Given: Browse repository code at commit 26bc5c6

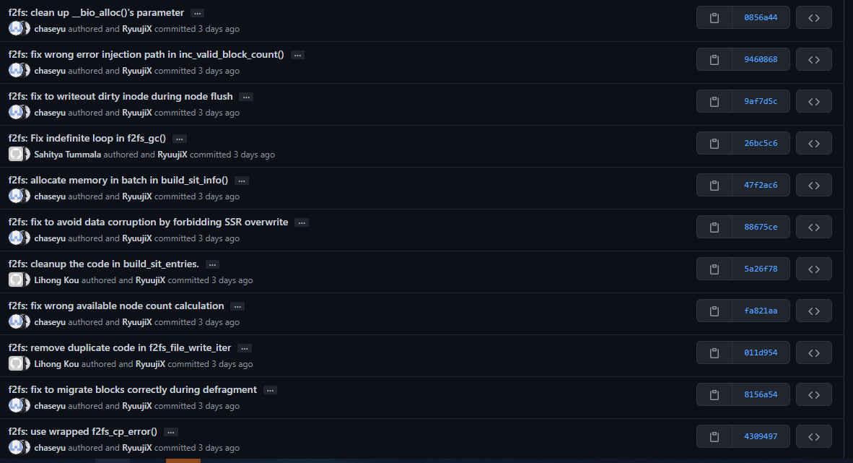Looking at the screenshot, I should [x=814, y=143].
